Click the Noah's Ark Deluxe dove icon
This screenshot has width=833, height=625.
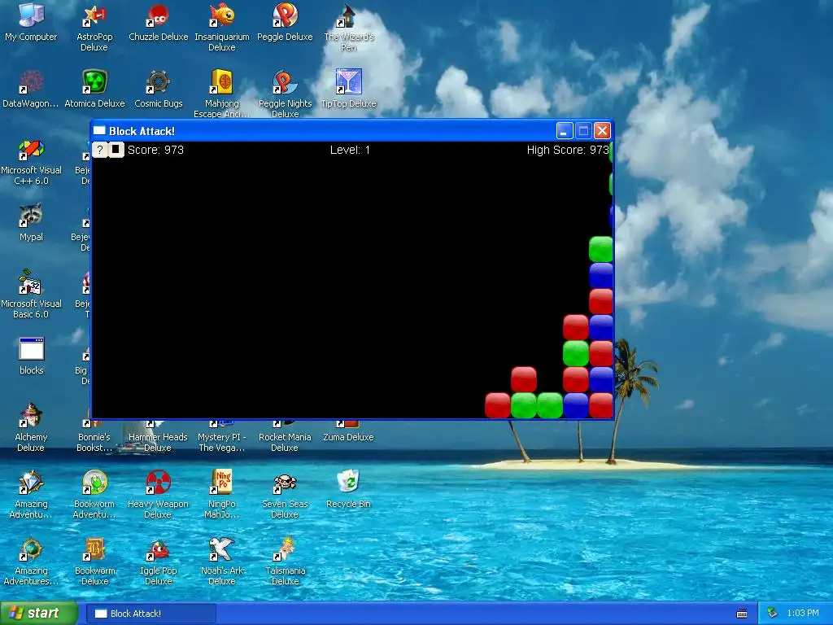pos(222,549)
